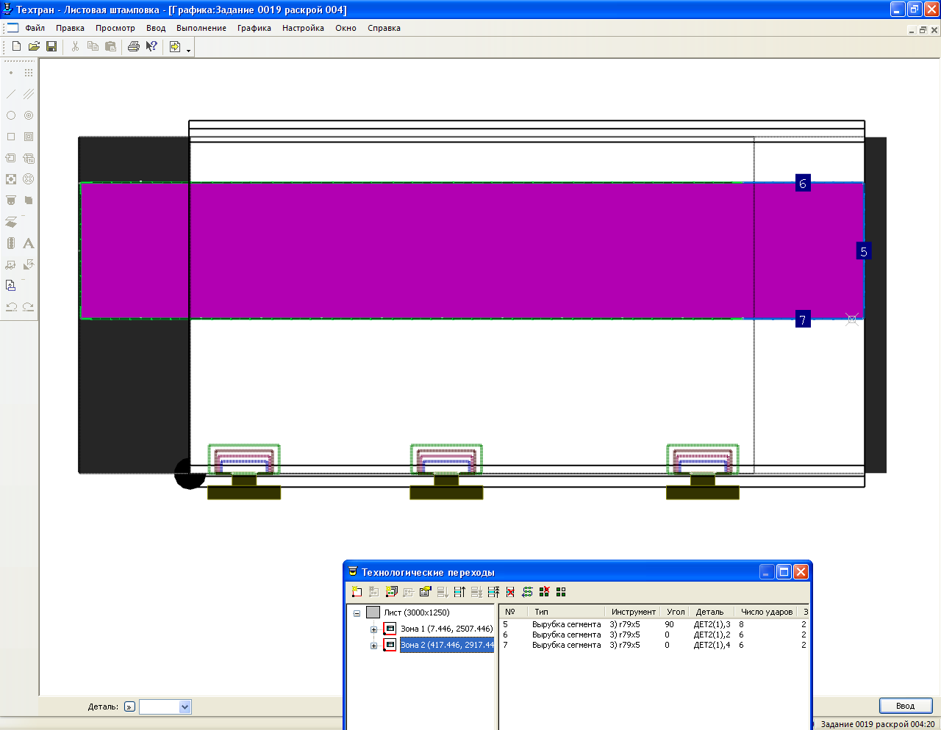Click the green four-squares icon in panel
The image size is (941, 730).
(x=561, y=592)
